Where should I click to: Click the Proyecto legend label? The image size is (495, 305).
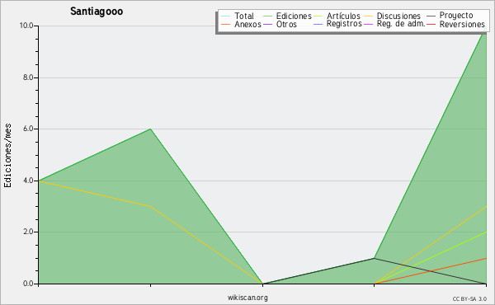[x=456, y=15]
